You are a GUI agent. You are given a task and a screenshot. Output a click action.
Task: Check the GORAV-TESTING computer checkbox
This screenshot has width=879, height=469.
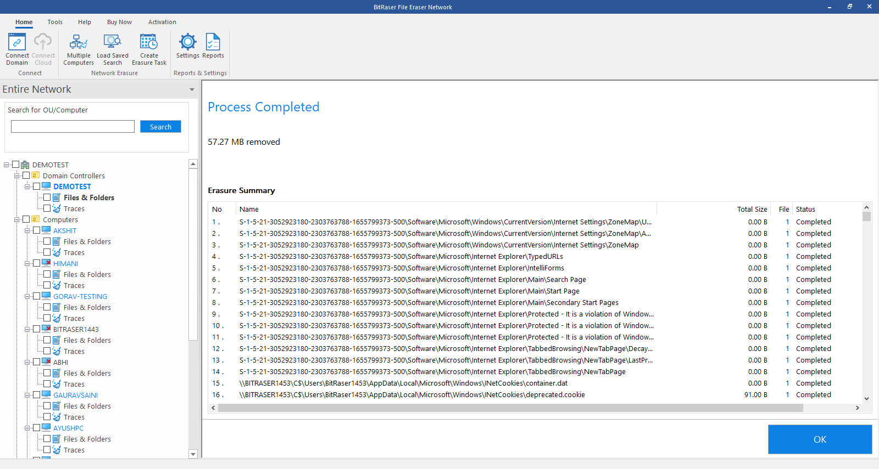pos(36,296)
